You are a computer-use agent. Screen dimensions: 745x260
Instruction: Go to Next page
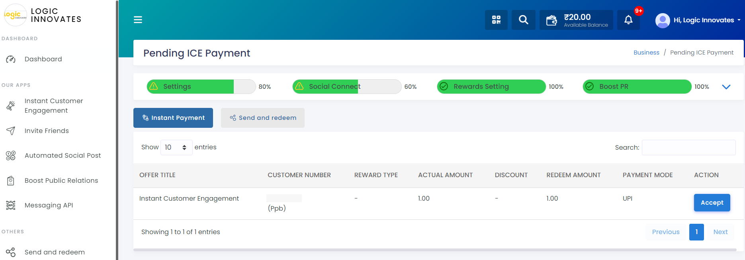[x=720, y=232]
